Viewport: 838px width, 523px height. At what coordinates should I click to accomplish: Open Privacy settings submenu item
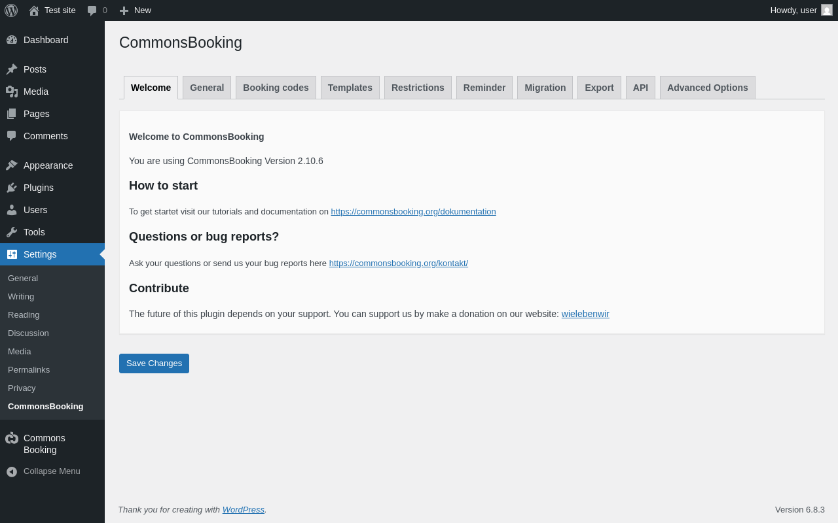pos(22,388)
